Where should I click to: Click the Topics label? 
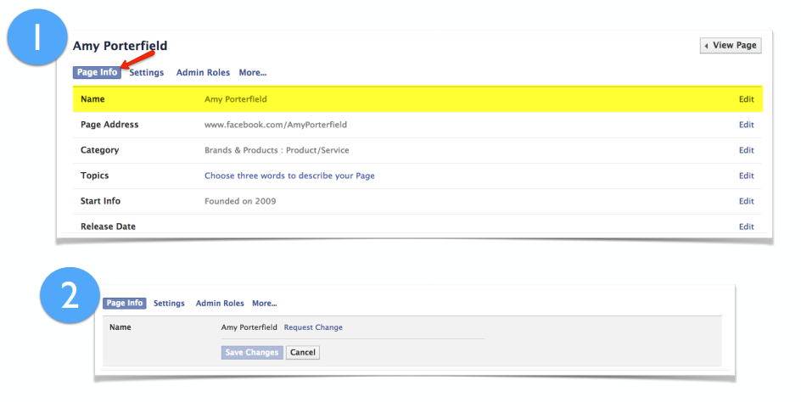(x=94, y=176)
